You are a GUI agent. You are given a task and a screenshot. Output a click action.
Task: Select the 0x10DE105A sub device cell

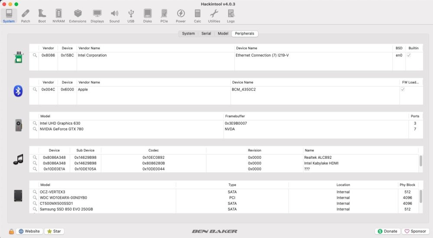[85, 169]
